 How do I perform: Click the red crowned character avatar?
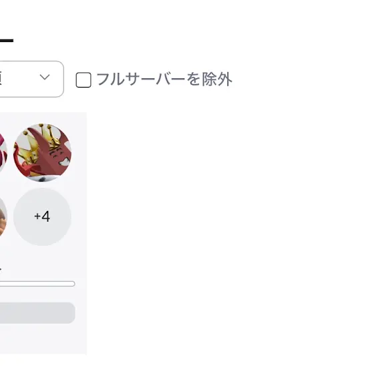coord(42,153)
